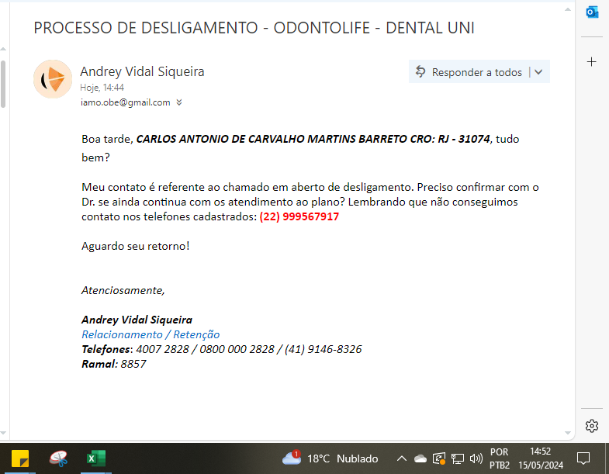Open the clock showing 14:52 15/05/2024

pos(541,458)
